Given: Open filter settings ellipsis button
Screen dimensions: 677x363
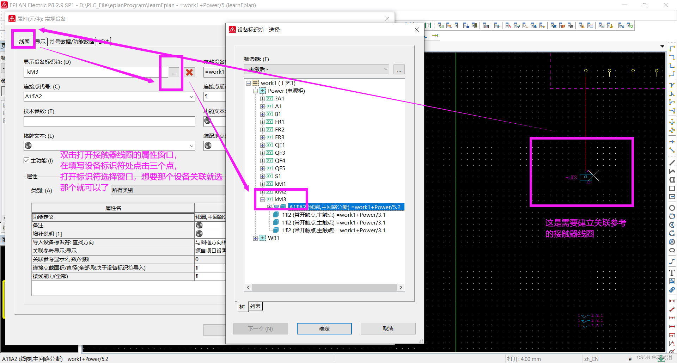Looking at the screenshot, I should pyautogui.click(x=399, y=69).
